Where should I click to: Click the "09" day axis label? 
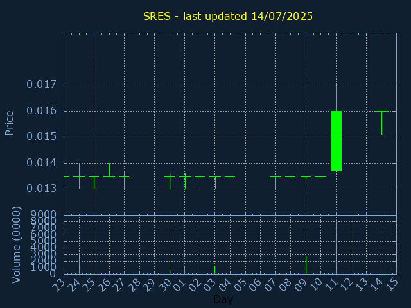click(301, 285)
